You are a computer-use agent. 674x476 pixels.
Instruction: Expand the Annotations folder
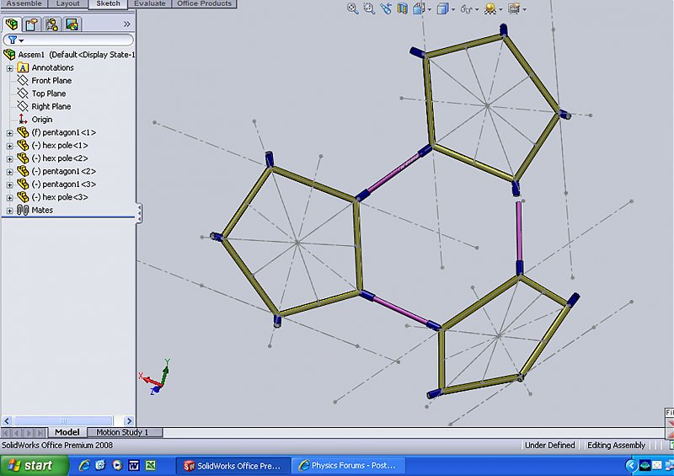point(9,67)
